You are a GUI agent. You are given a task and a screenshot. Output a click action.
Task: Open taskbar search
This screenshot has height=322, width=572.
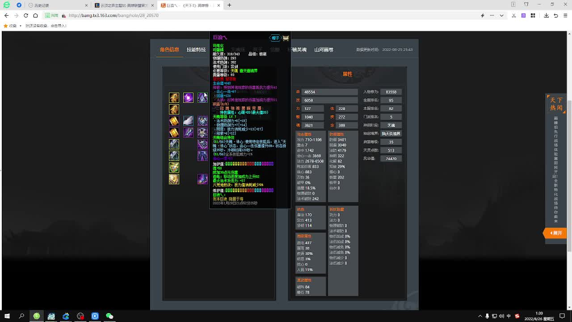21,316
